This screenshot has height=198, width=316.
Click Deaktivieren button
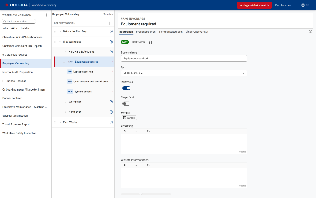coord(139,42)
